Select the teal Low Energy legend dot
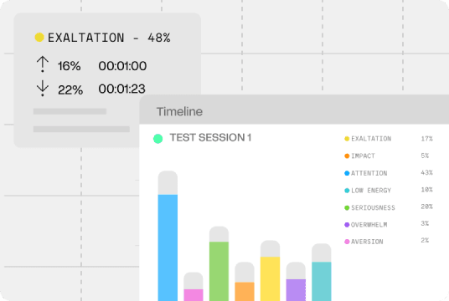The image size is (449, 301). 347,191
